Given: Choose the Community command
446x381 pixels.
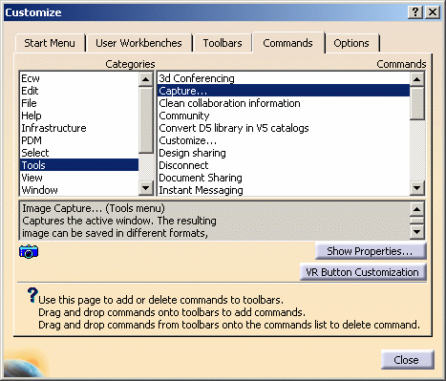Looking at the screenshot, I should [284, 116].
